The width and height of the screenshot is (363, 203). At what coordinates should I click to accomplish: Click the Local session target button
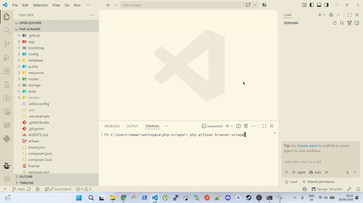click(x=291, y=182)
